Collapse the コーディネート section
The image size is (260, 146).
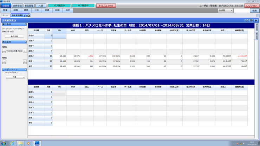click(x=26, y=69)
